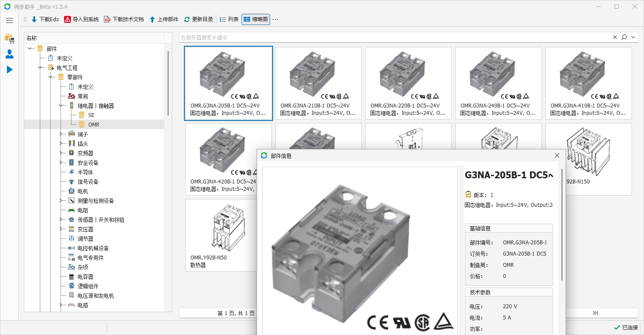This screenshot has height=335, width=644.
Task: Click 导入到系统 import button
Action: pyautogui.click(x=81, y=19)
